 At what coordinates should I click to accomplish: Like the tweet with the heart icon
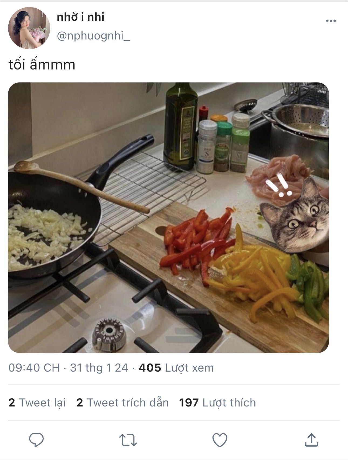[220, 440]
